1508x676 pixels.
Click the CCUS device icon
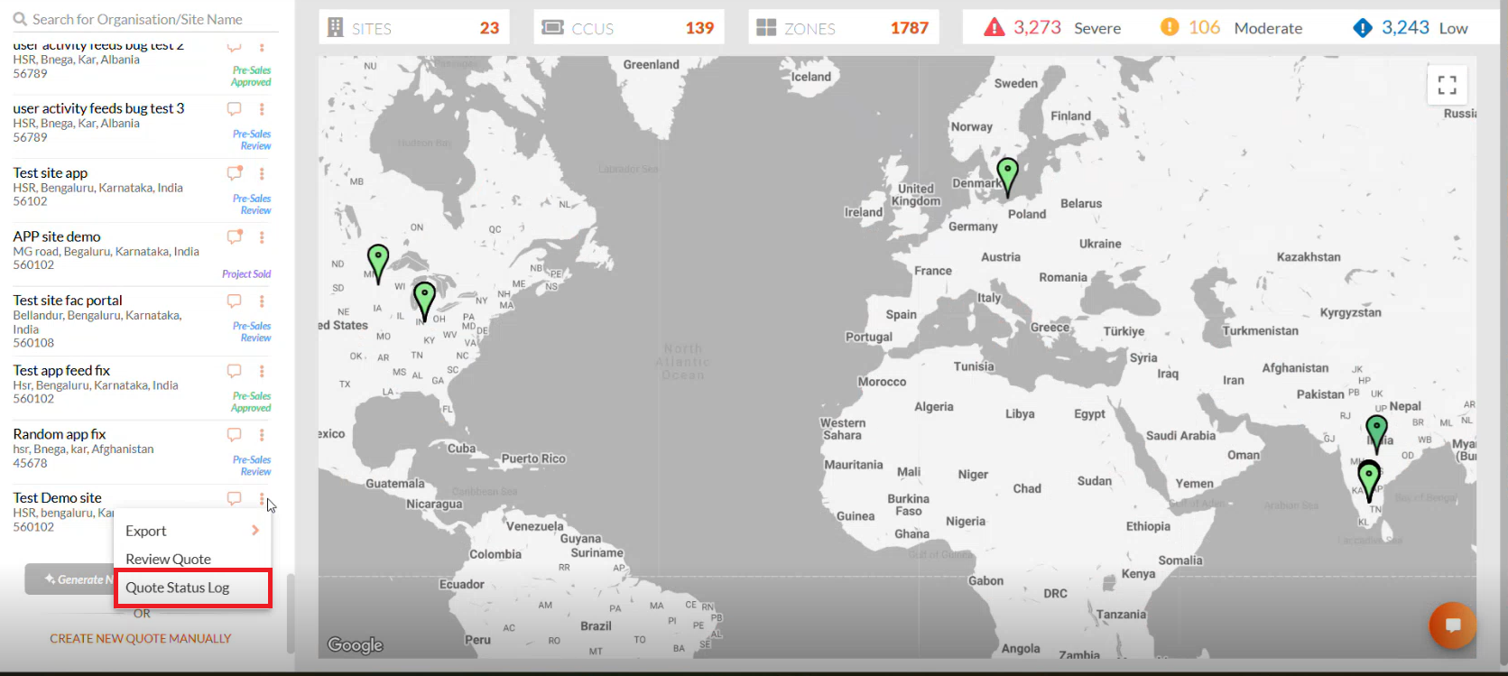(552, 28)
